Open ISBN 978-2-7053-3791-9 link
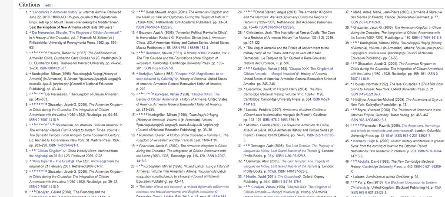 tap(281, 120)
